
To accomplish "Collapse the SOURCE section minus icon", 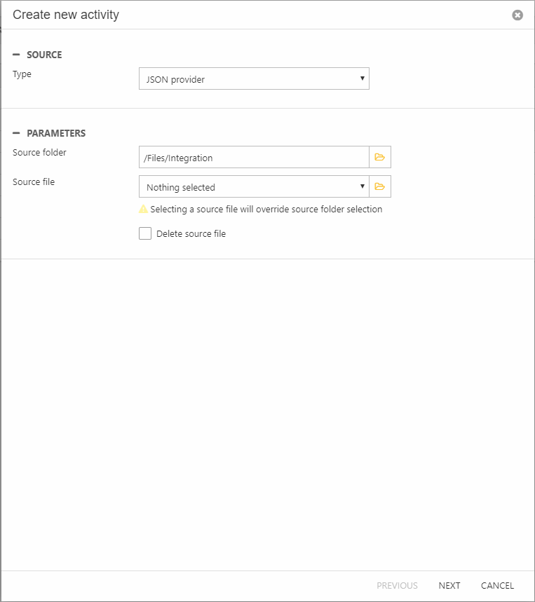I will tap(16, 55).
